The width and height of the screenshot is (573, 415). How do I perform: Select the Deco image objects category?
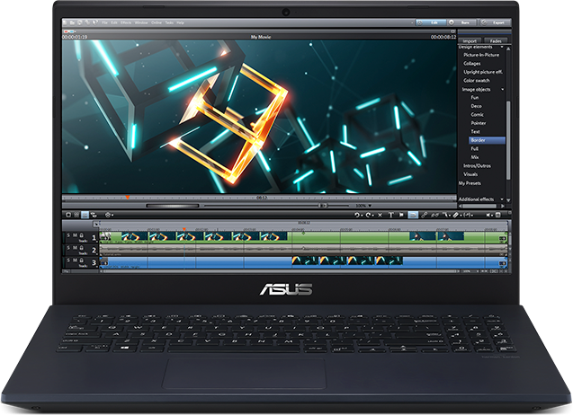tap(476, 106)
